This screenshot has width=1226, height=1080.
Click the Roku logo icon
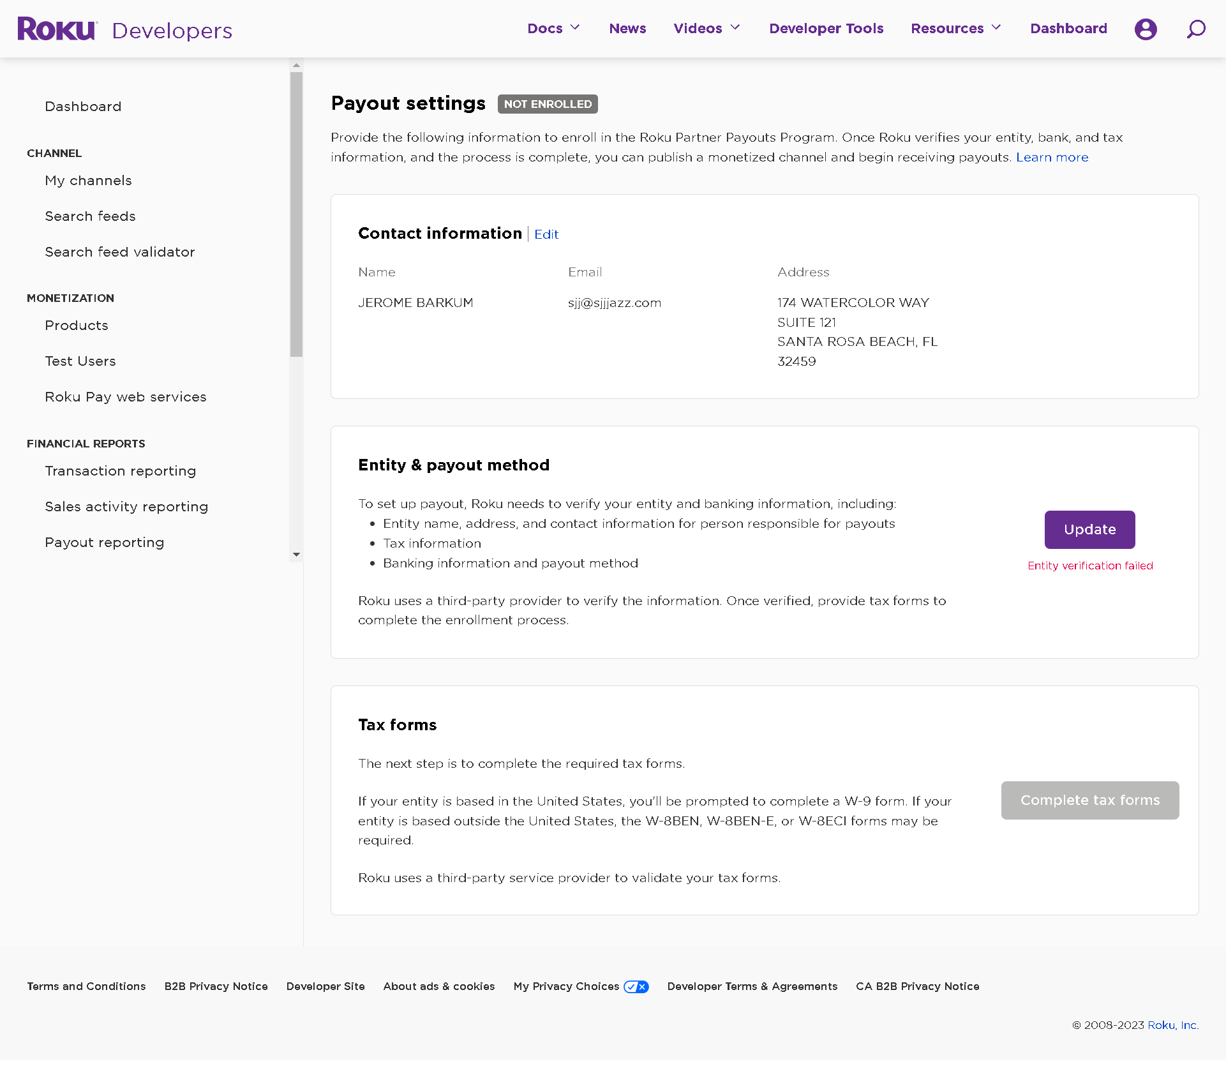pyautogui.click(x=57, y=29)
